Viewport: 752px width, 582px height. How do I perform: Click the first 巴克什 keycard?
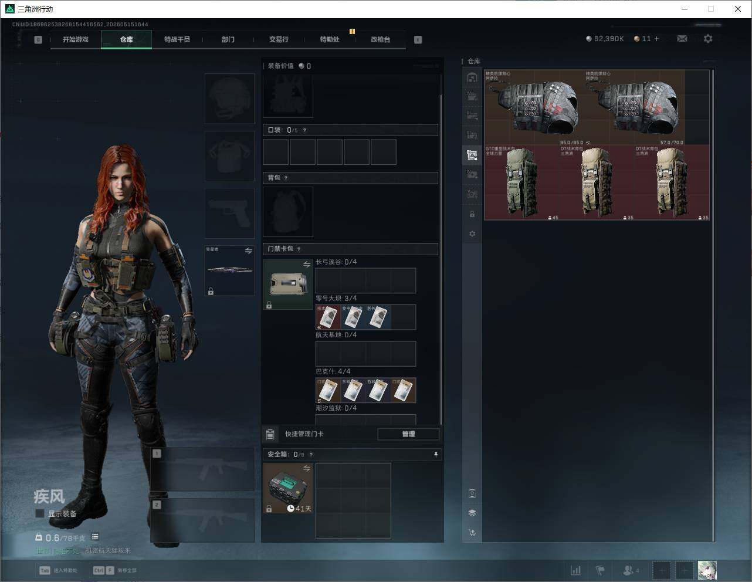tap(328, 390)
